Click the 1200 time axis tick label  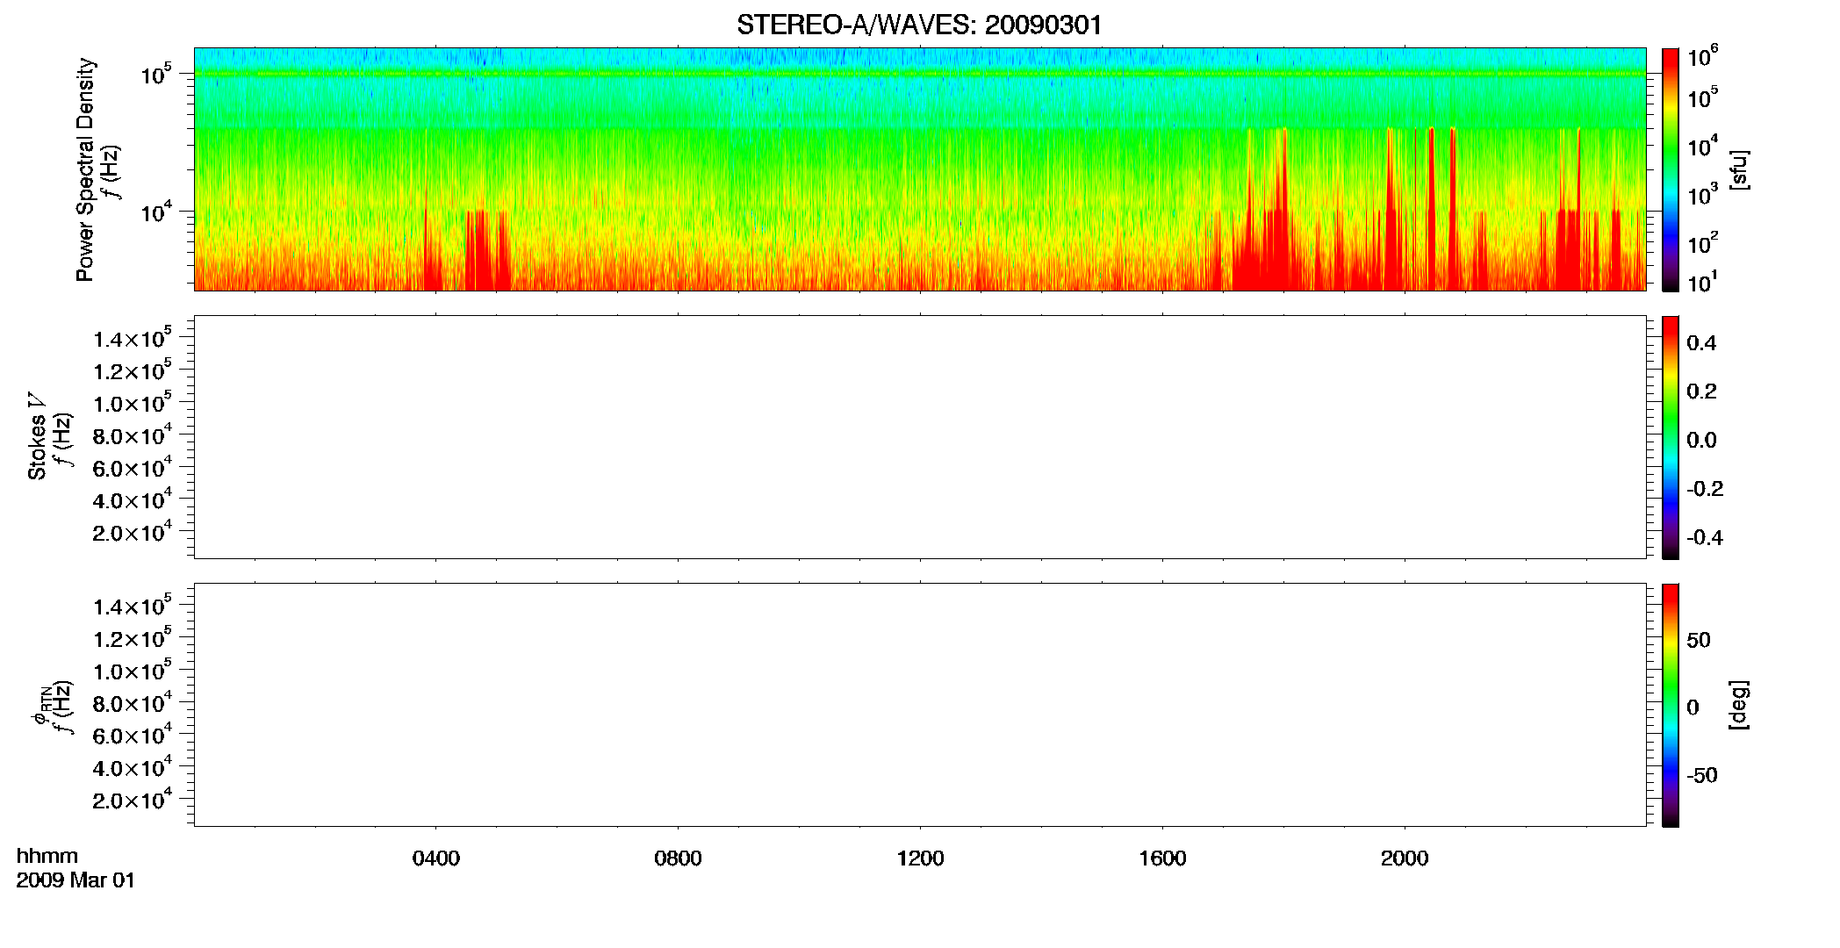tap(920, 858)
